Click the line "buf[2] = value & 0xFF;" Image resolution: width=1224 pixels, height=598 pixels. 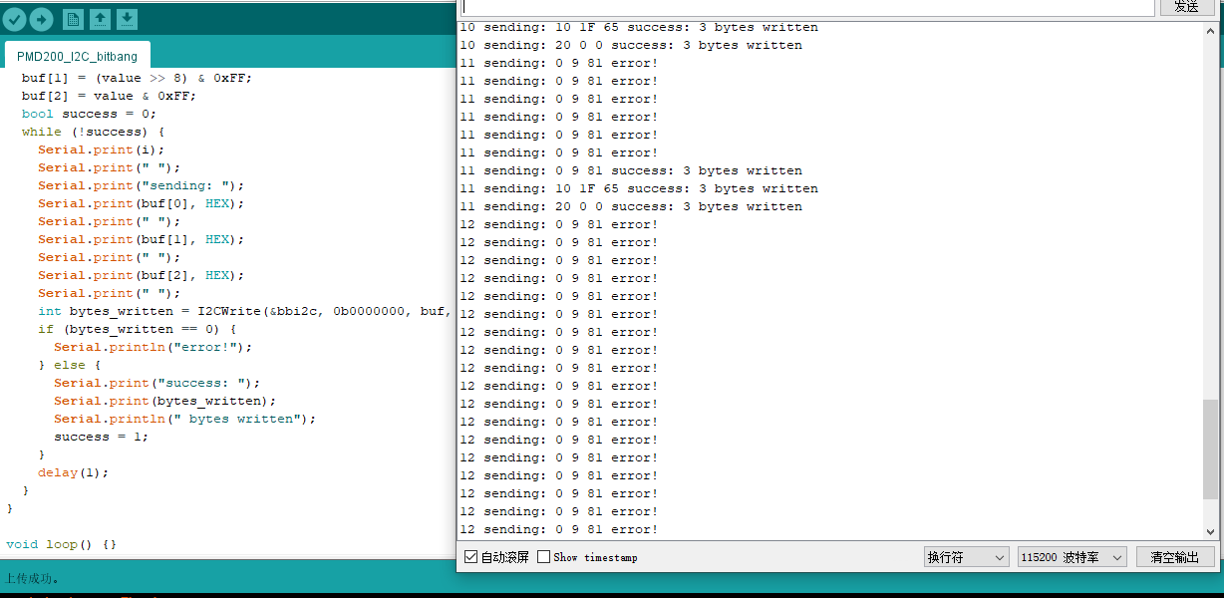pos(109,96)
